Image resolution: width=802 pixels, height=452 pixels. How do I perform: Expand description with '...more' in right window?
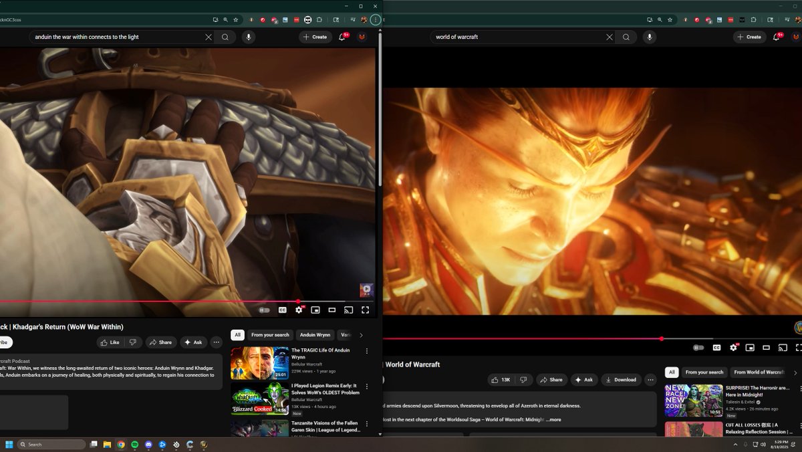pos(553,420)
